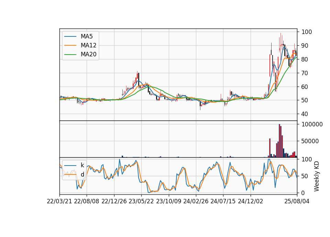Viewport: 330px width, 237px height.
Task: Click the tallest volume bar
Action: pyautogui.click(x=279, y=141)
